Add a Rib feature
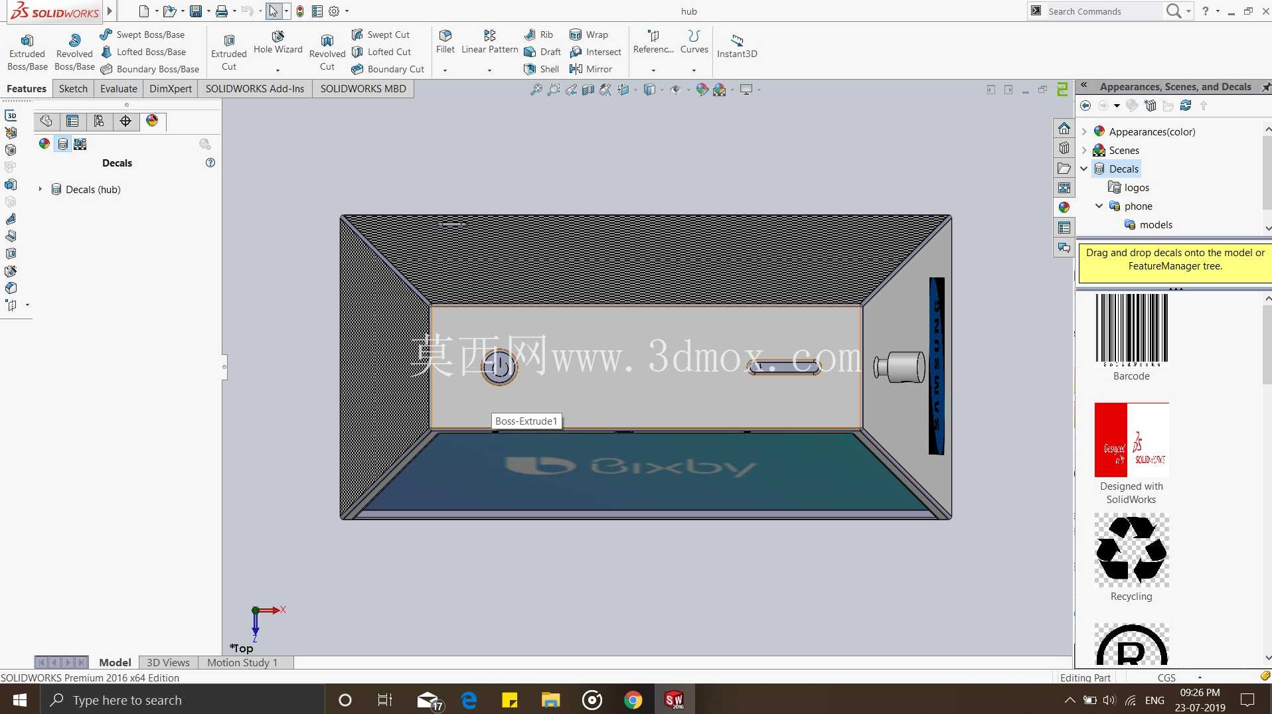The height and width of the screenshot is (714, 1272). 538,35
